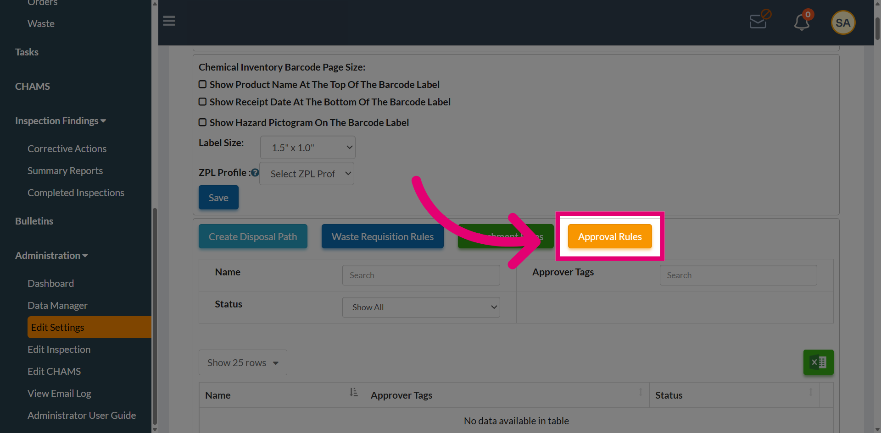This screenshot has height=433, width=881.
Task: Collapse the Inspection Findings section
Action: [61, 121]
